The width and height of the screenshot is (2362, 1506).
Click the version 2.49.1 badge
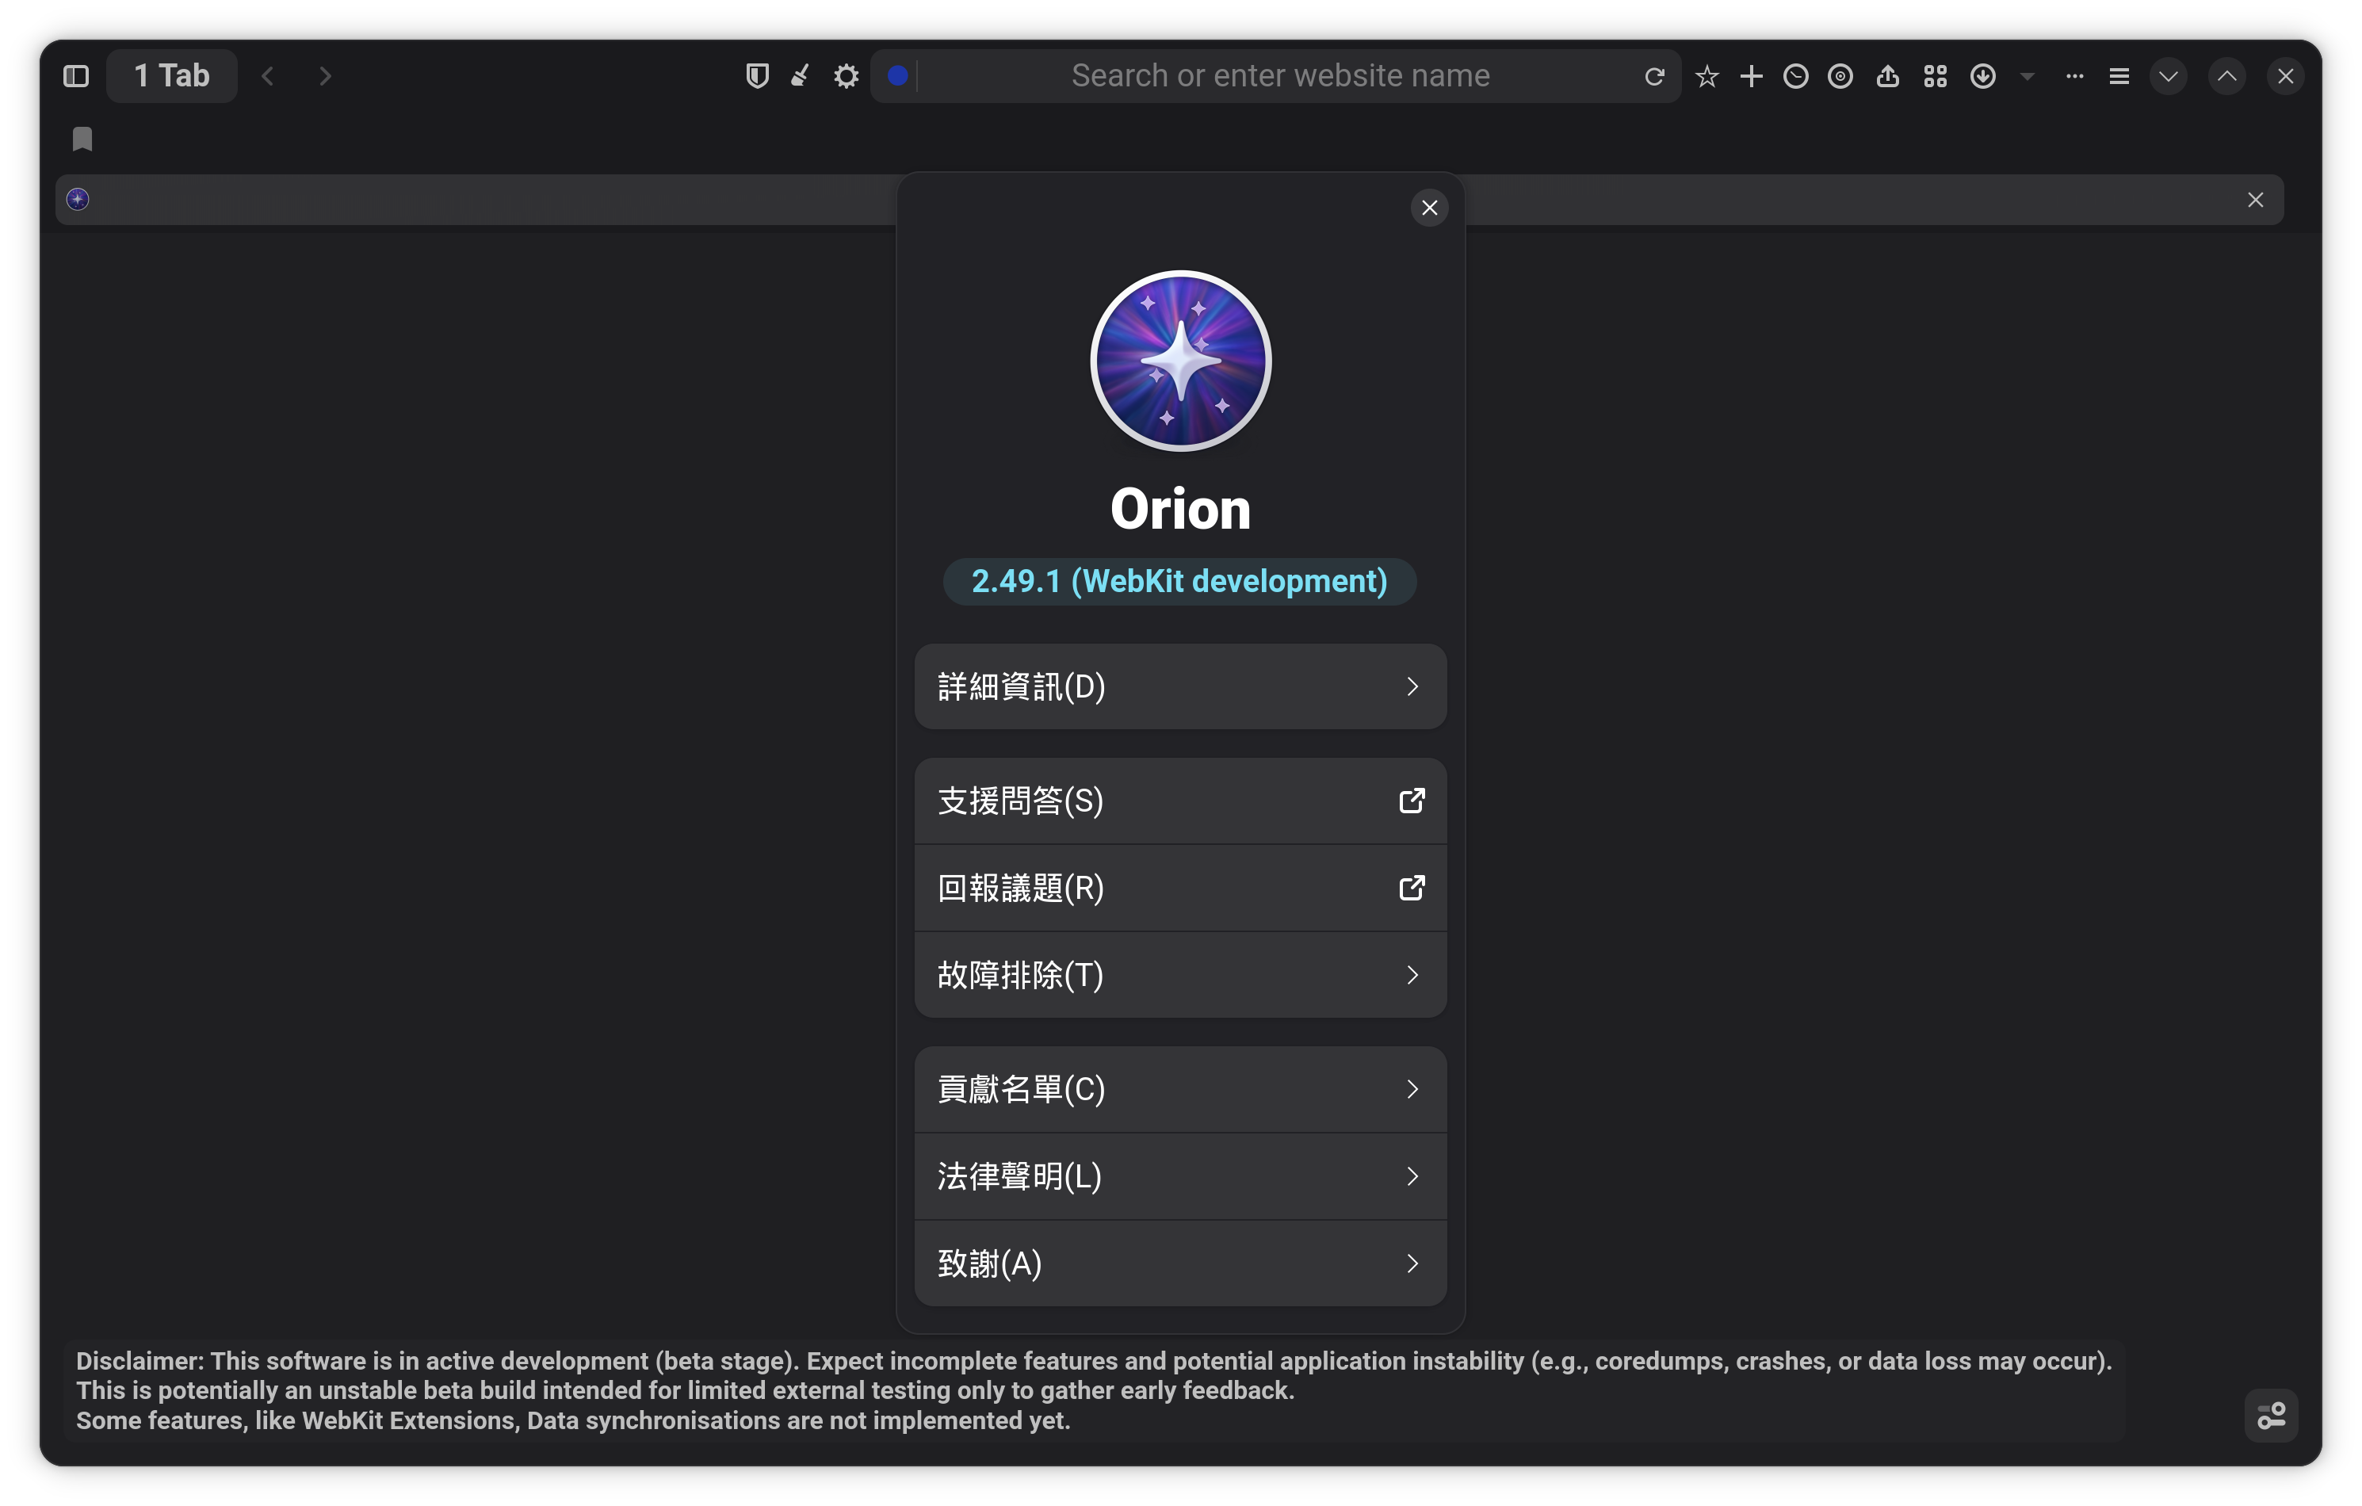(x=1179, y=581)
